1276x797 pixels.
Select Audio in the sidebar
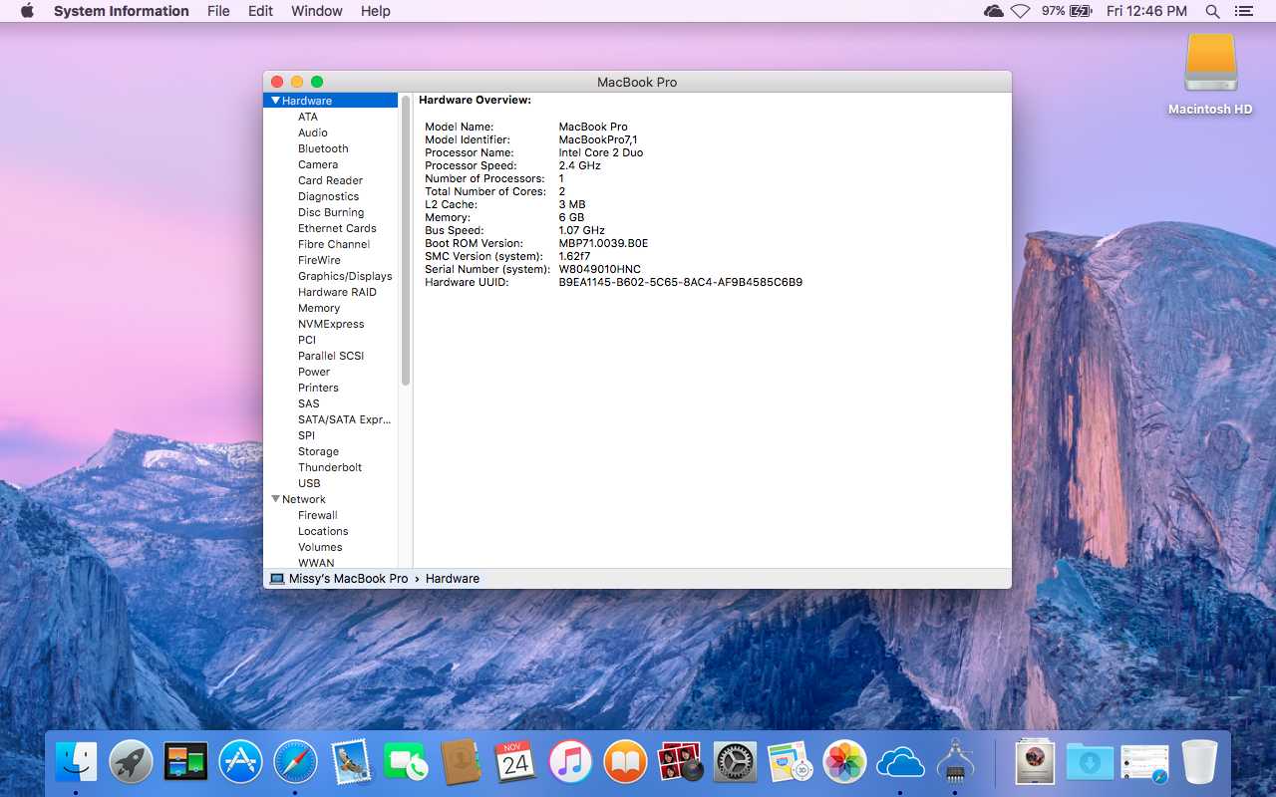pos(313,133)
